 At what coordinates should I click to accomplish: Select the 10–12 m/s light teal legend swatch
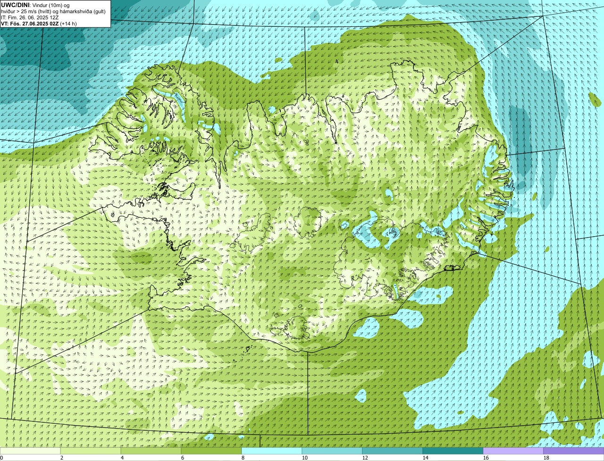(332, 451)
